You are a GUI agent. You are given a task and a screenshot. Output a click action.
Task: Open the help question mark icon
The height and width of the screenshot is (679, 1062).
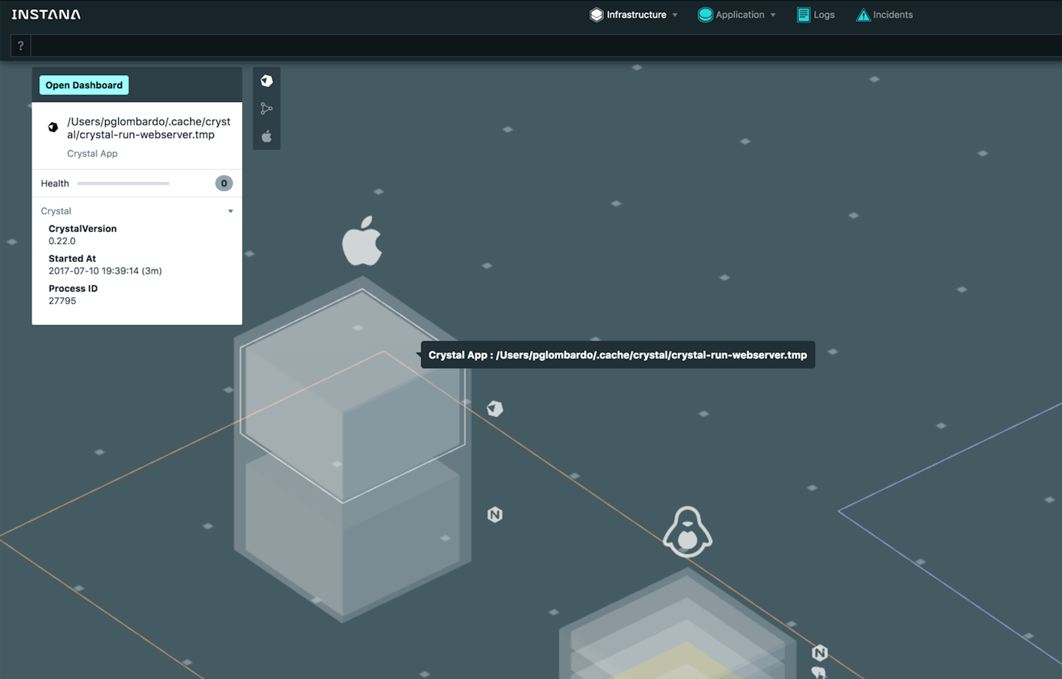21,46
